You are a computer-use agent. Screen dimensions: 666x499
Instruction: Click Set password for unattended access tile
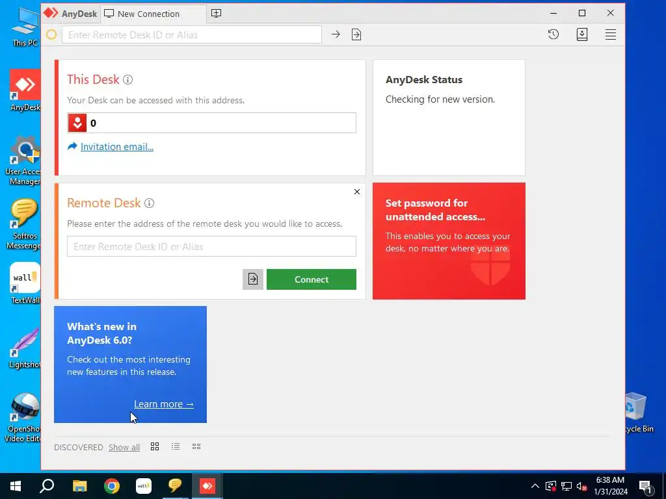click(449, 241)
